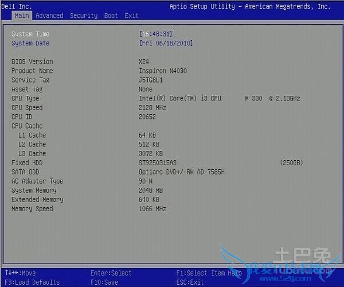The width and height of the screenshot is (344, 287).
Task: Click the Optiarc DVD+/-RW AD-7585H value
Action: click(x=182, y=172)
